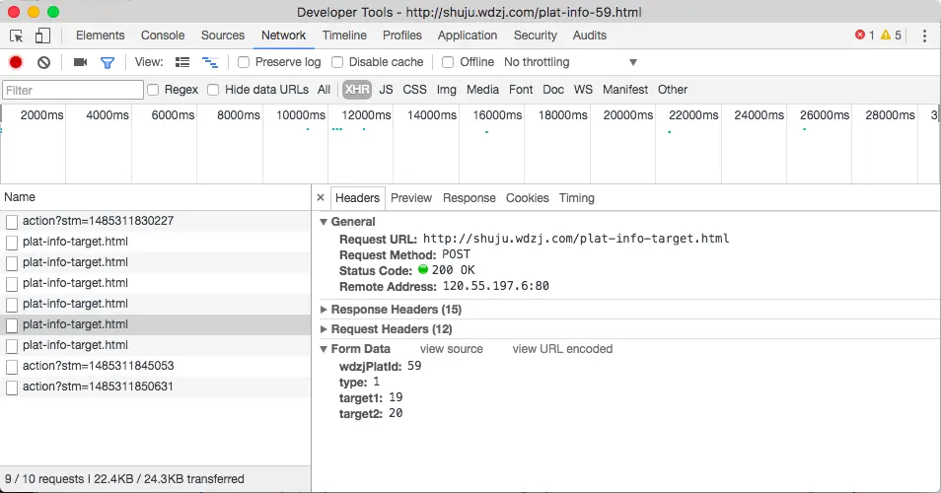This screenshot has height=493, width=941.
Task: Close the request details pane
Action: 321,197
